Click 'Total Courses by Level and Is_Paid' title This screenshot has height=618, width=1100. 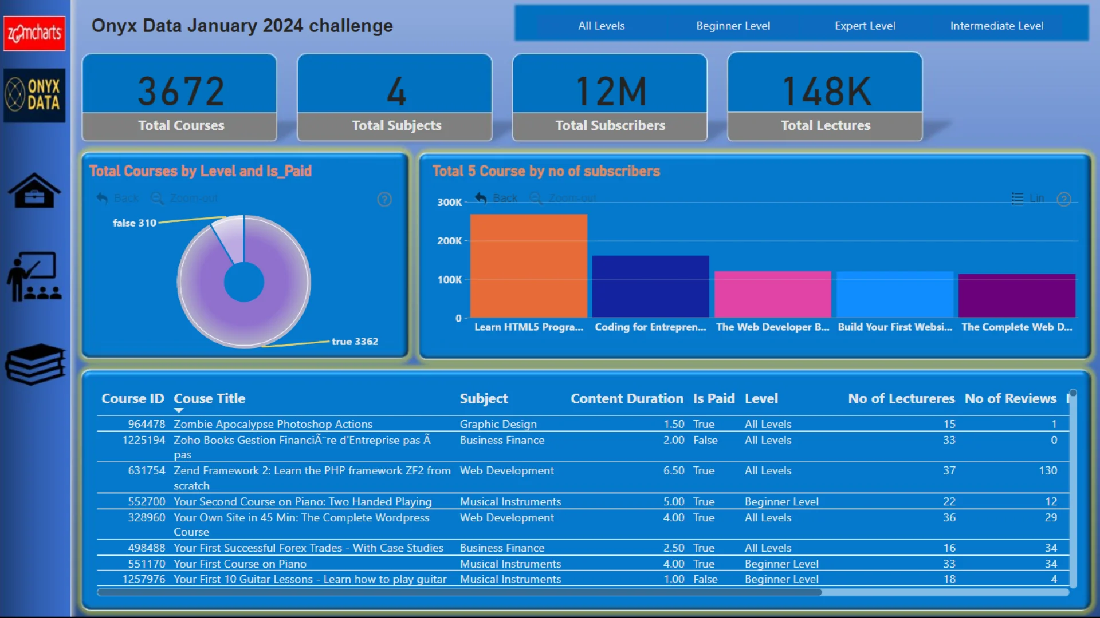click(201, 171)
